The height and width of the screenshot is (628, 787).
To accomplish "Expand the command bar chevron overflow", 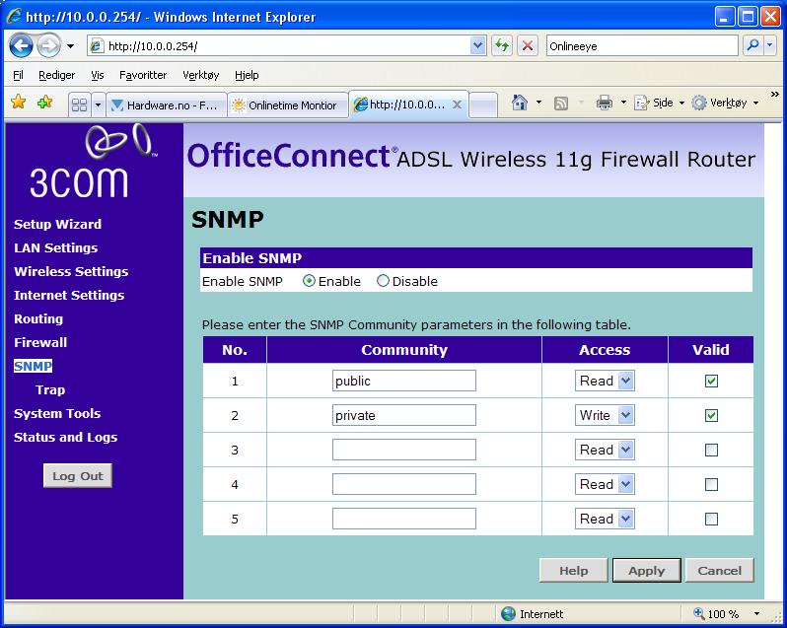I will (x=774, y=94).
